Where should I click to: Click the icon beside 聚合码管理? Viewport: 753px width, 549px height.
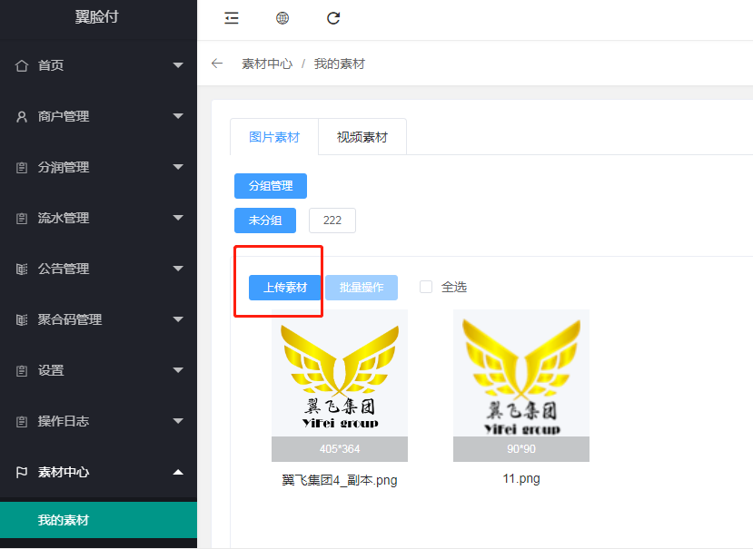[x=22, y=319]
